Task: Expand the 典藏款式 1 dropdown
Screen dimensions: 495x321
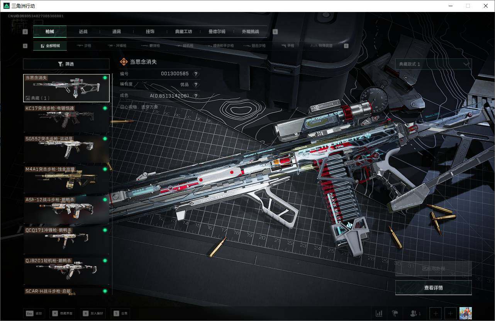Action: [x=433, y=64]
